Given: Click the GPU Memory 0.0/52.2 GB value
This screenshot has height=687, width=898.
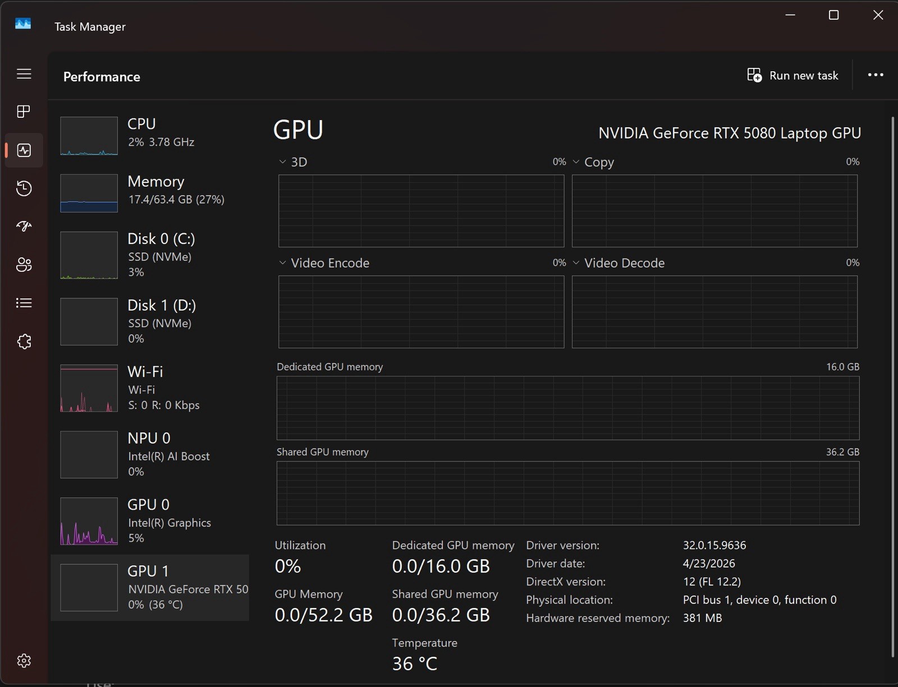Looking at the screenshot, I should pos(323,615).
